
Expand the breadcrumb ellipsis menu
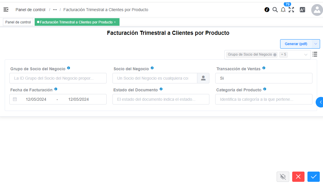55,10
